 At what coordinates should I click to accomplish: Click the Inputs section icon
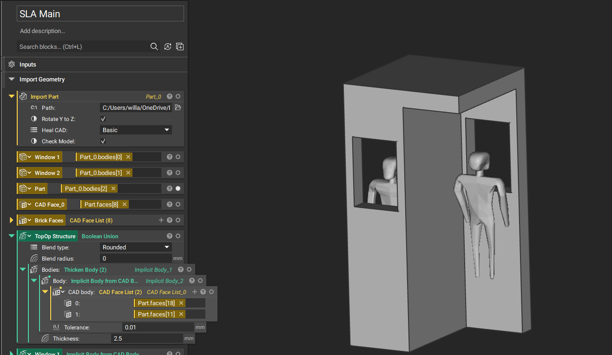point(12,64)
